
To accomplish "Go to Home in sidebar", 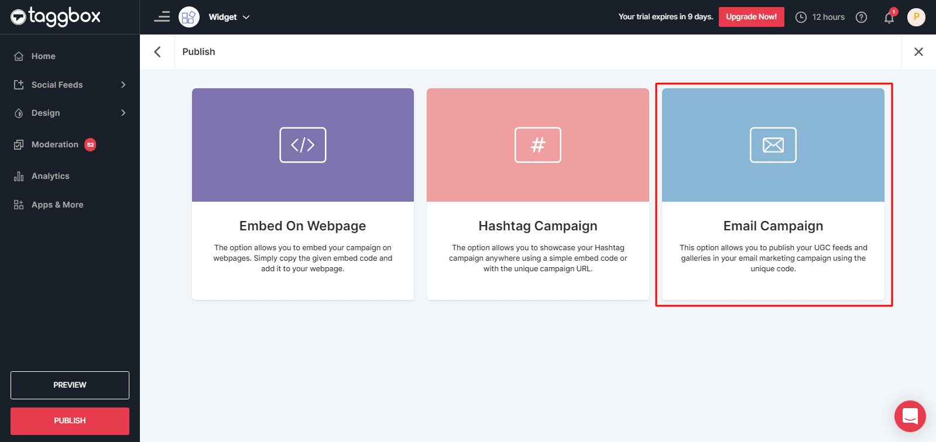I will pyautogui.click(x=43, y=56).
